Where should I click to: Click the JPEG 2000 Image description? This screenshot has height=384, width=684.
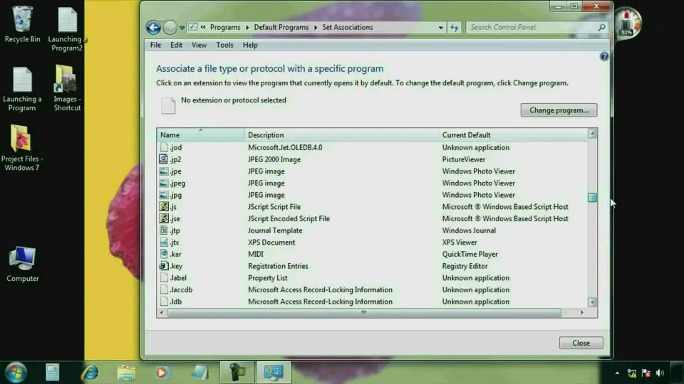(x=274, y=159)
